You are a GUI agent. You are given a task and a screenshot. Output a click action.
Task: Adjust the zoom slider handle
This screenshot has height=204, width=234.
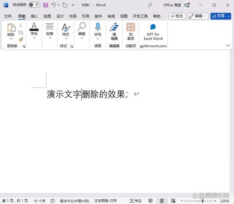pos(203,201)
